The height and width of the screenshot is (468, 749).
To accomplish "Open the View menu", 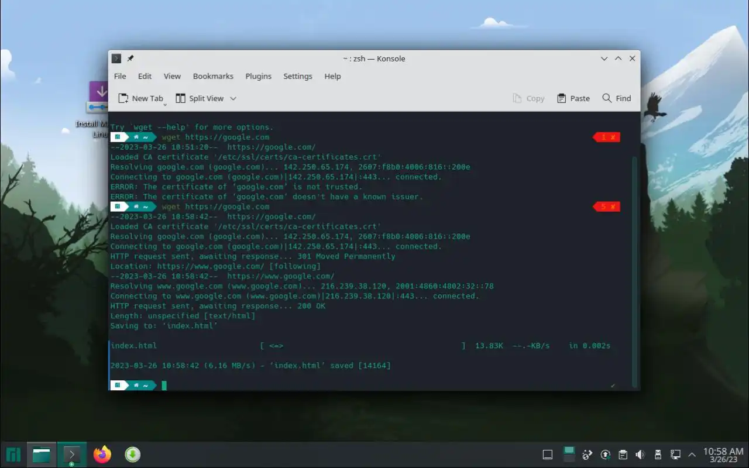I will pos(172,76).
